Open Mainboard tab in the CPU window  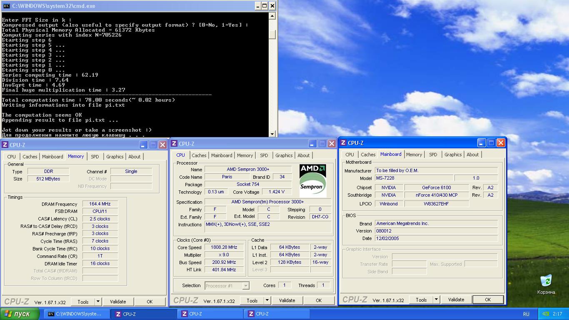[222, 155]
